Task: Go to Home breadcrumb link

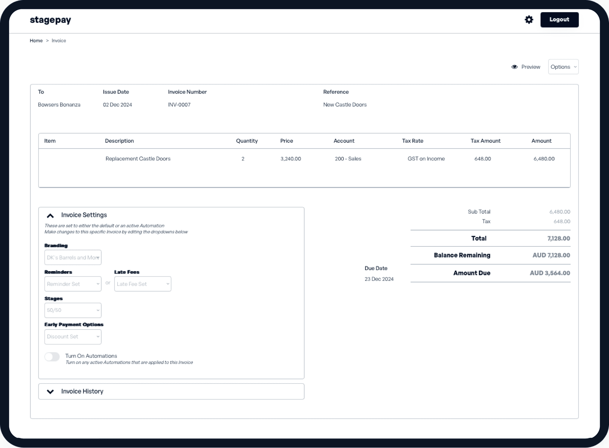Action: point(36,41)
